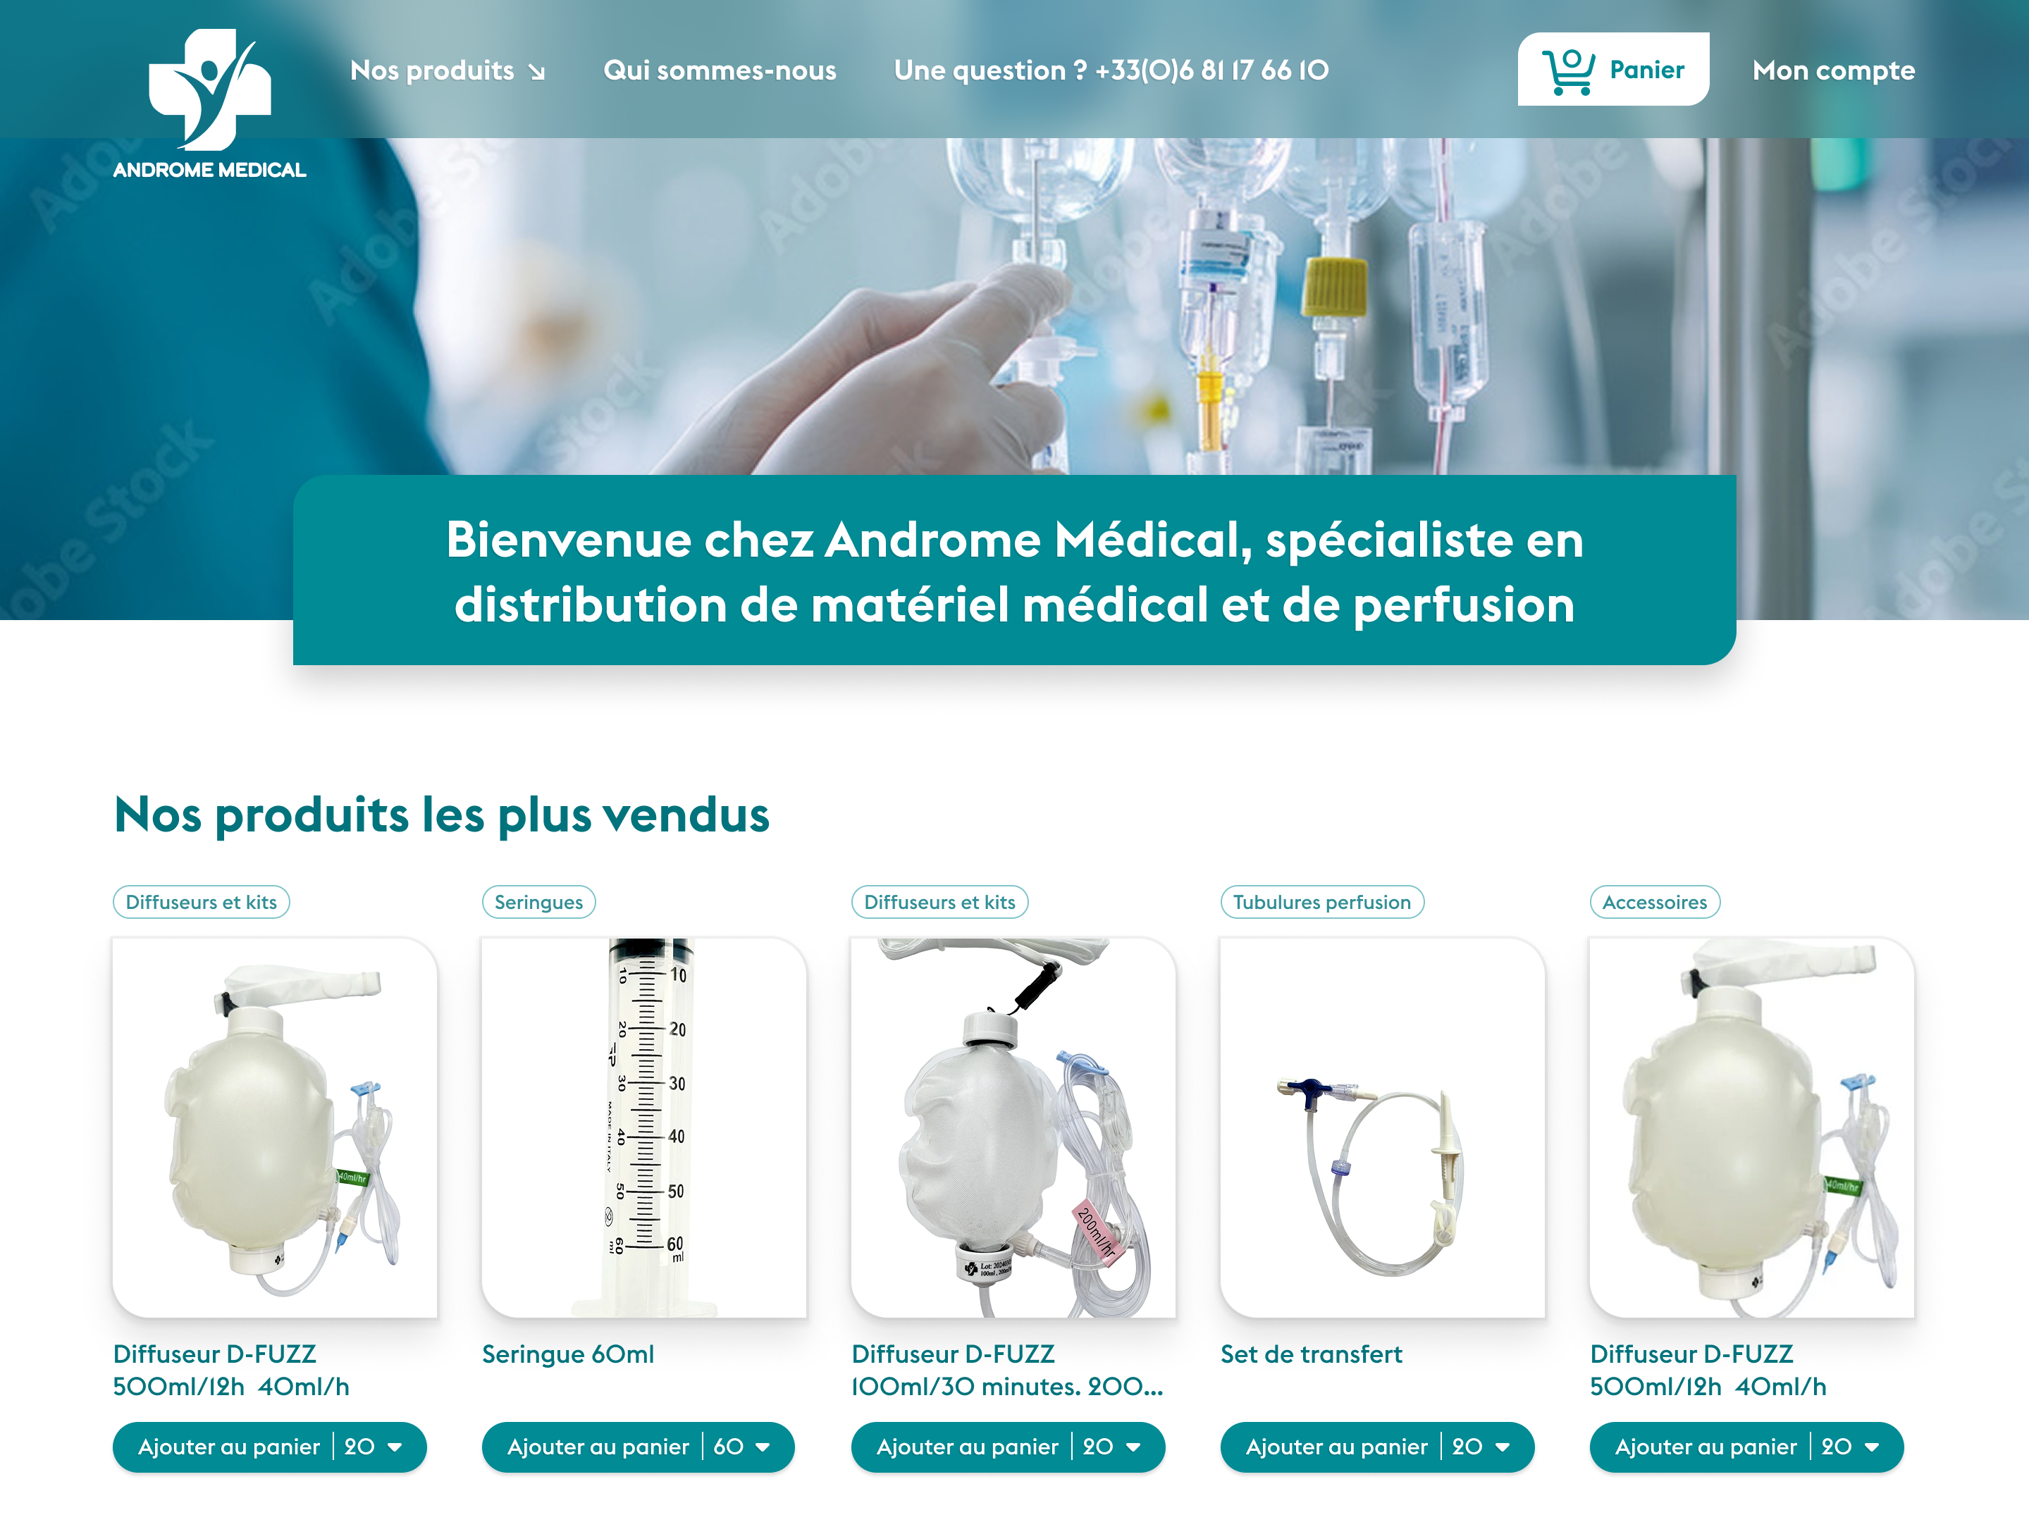
Task: Open Mon compte
Action: tap(1832, 70)
